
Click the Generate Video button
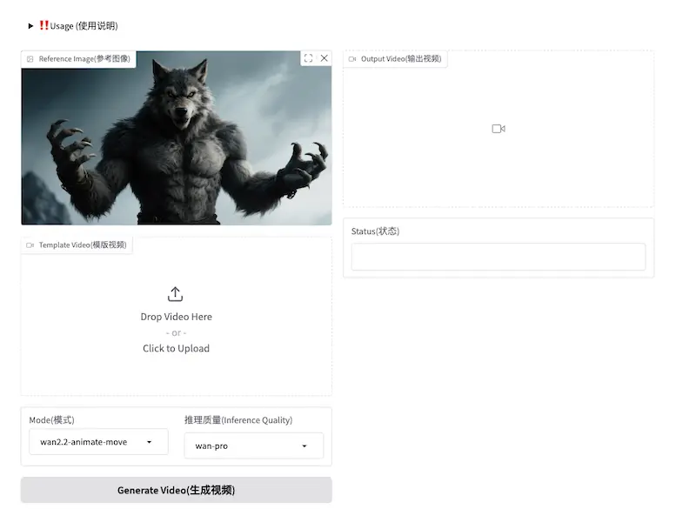click(x=176, y=489)
